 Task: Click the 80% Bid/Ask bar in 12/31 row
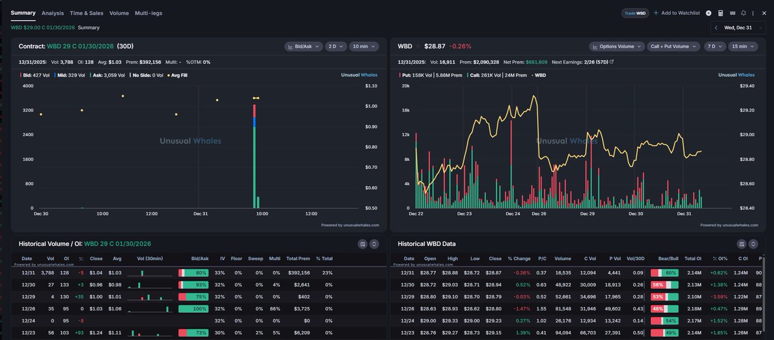point(193,273)
